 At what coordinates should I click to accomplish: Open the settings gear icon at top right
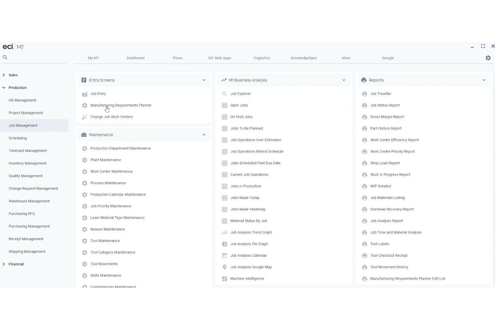coord(488,58)
